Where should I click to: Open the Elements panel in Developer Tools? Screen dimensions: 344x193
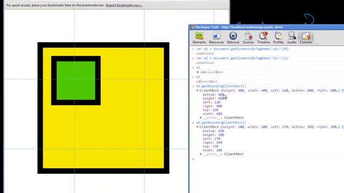[x=199, y=38]
